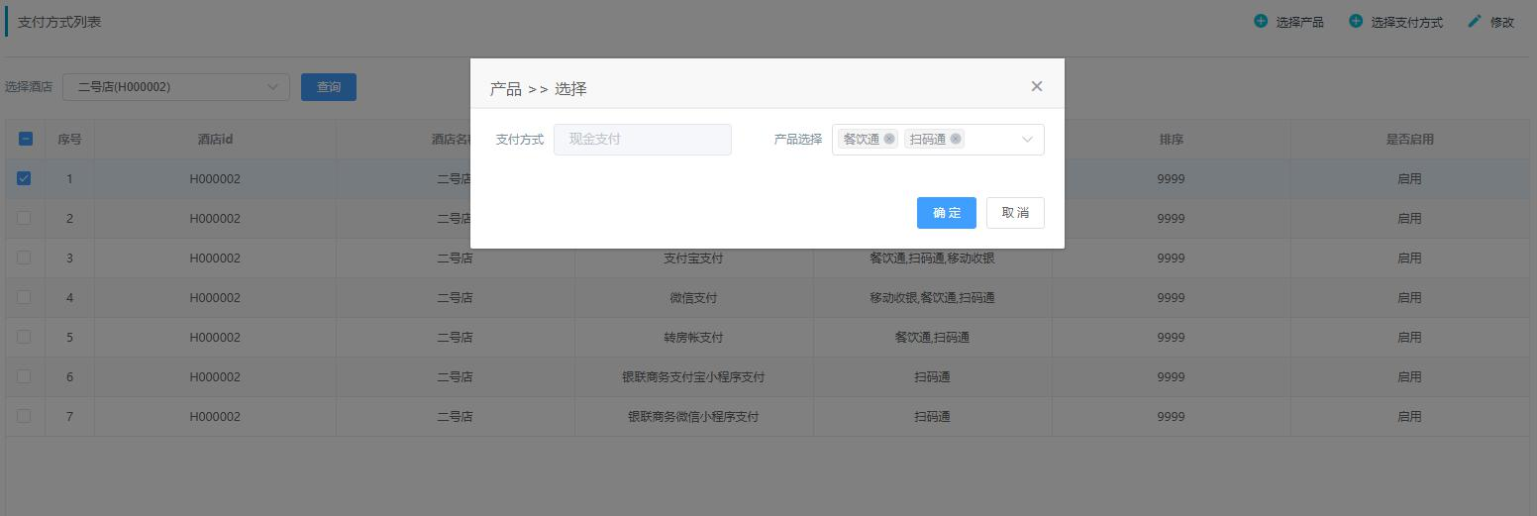This screenshot has height=516, width=1537.
Task: Click the plus icon beside 选择支付方式
Action: point(1356,21)
